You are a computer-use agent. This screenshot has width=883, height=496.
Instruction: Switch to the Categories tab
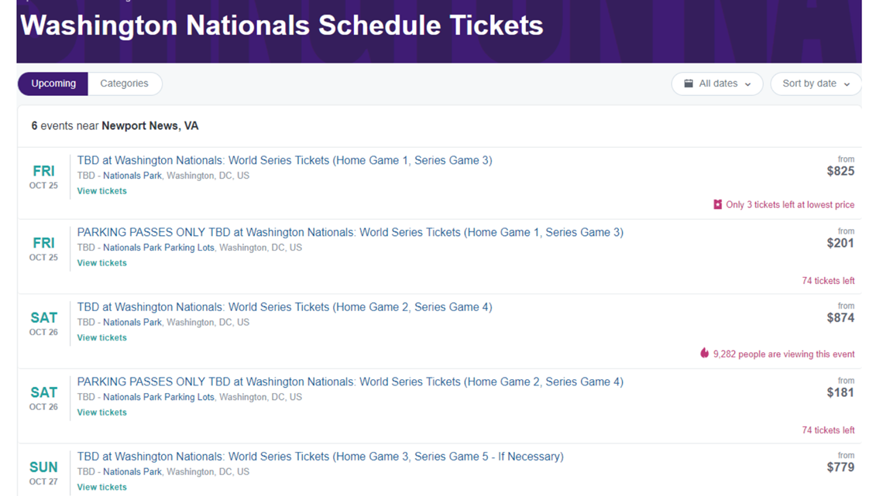[x=125, y=84]
